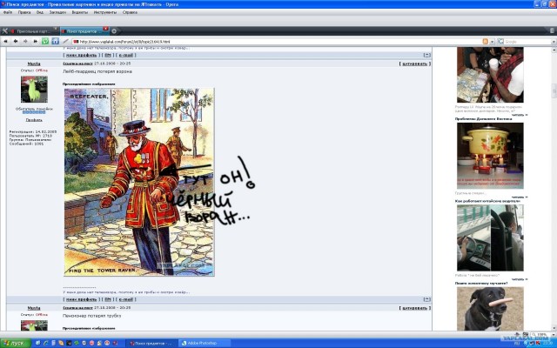Viewport: 557px width, 348px height.
Task: Open the Правка menu
Action: (24, 12)
